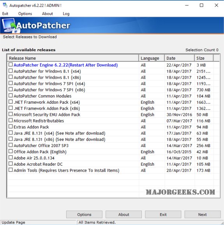Tick AutoPatcher for Windows 8.1 (x64)

[11, 71]
